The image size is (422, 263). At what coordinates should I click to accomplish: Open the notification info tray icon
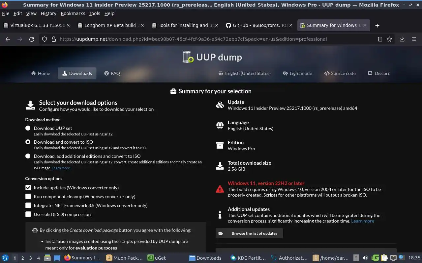(x=402, y=257)
